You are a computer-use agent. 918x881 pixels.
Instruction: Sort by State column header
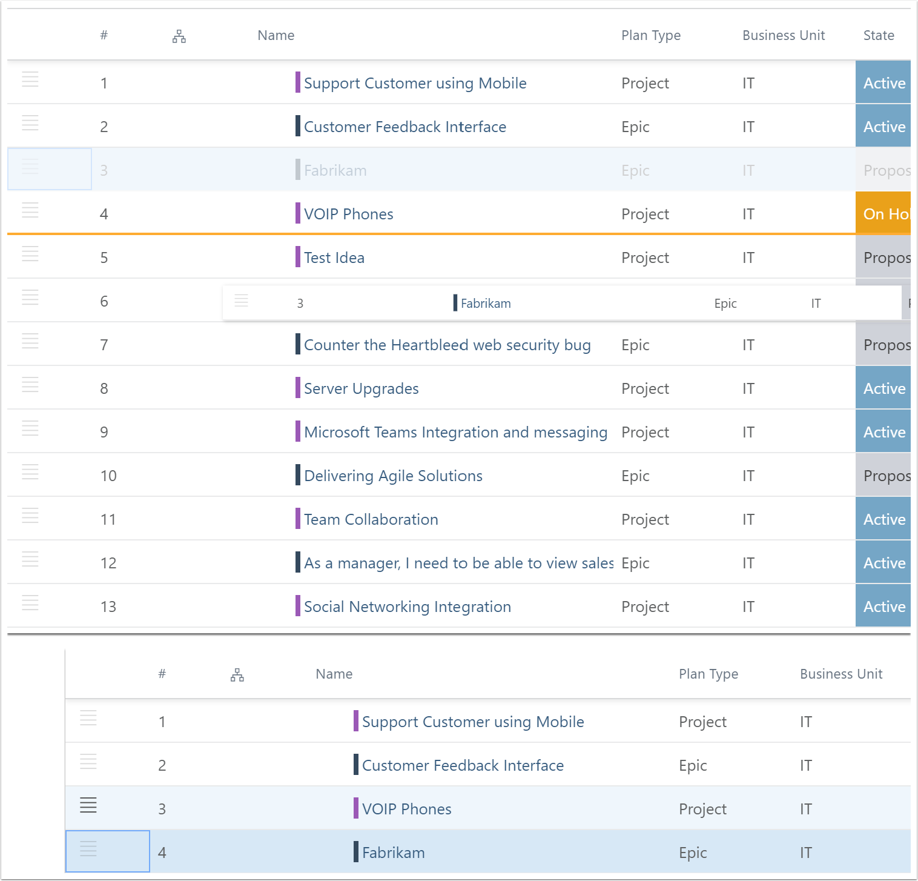point(879,35)
